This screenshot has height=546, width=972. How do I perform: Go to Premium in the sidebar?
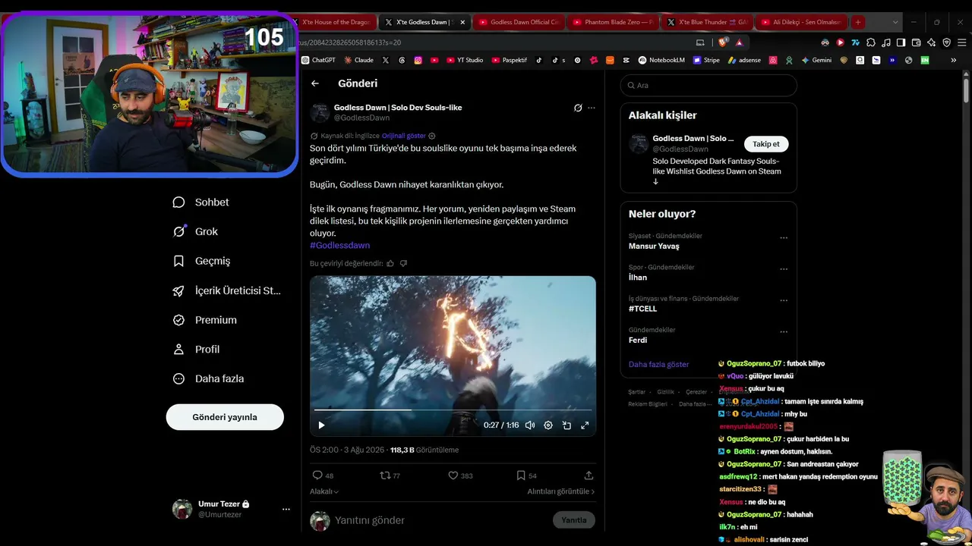pyautogui.click(x=204, y=320)
